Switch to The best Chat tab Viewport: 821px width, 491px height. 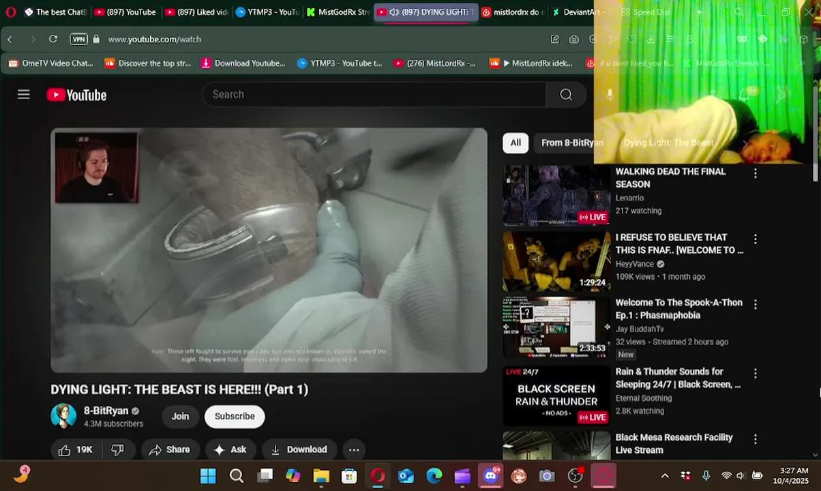pos(55,12)
